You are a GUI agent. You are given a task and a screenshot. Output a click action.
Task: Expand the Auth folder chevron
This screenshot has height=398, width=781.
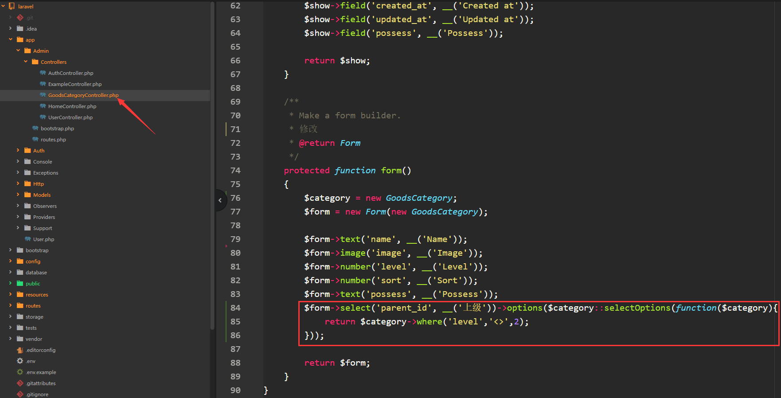pos(18,150)
